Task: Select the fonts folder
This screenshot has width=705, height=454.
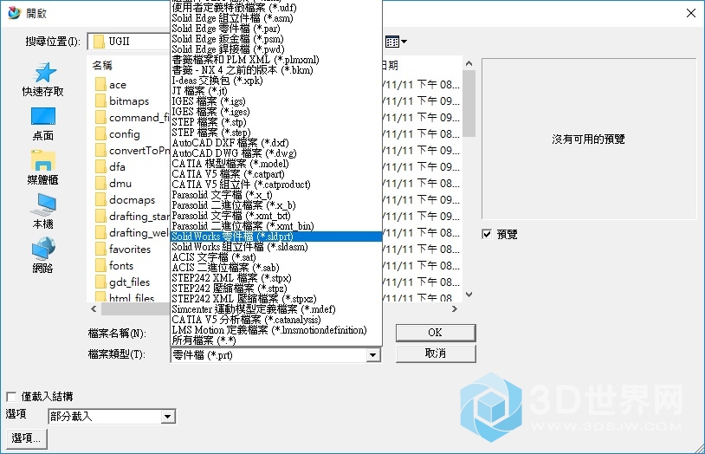Action: tap(114, 265)
